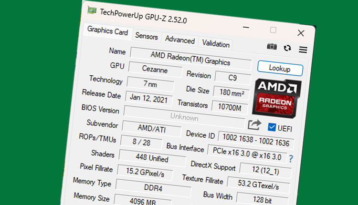Click the Shaders label
Viewport: 358px width, 205px height.
[103, 154]
